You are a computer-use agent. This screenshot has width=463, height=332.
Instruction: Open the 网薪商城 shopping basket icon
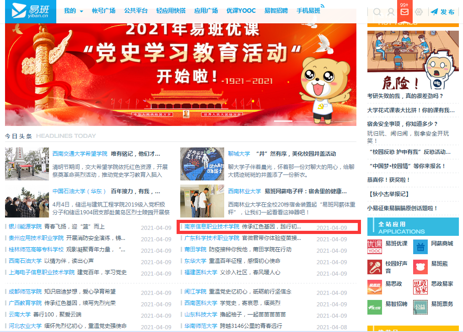tap(420, 247)
